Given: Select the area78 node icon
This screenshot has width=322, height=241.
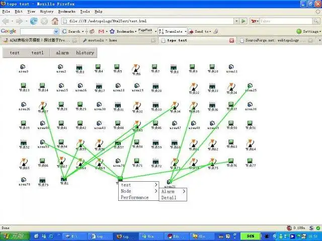Looking at the screenshot, I should (x=24, y=180).
